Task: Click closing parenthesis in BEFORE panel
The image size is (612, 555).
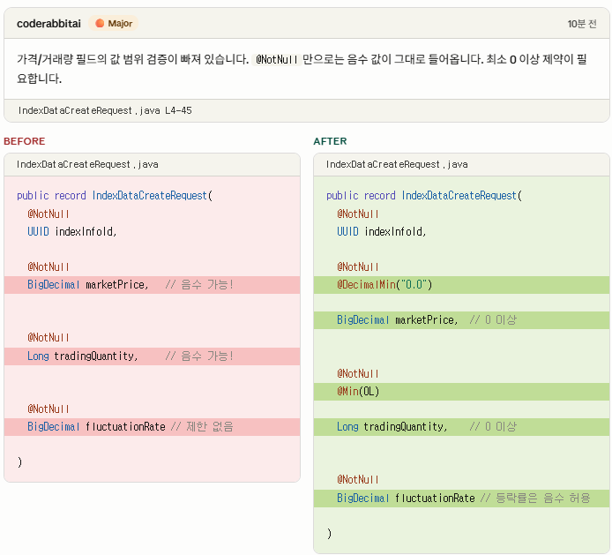Action: click(x=19, y=462)
